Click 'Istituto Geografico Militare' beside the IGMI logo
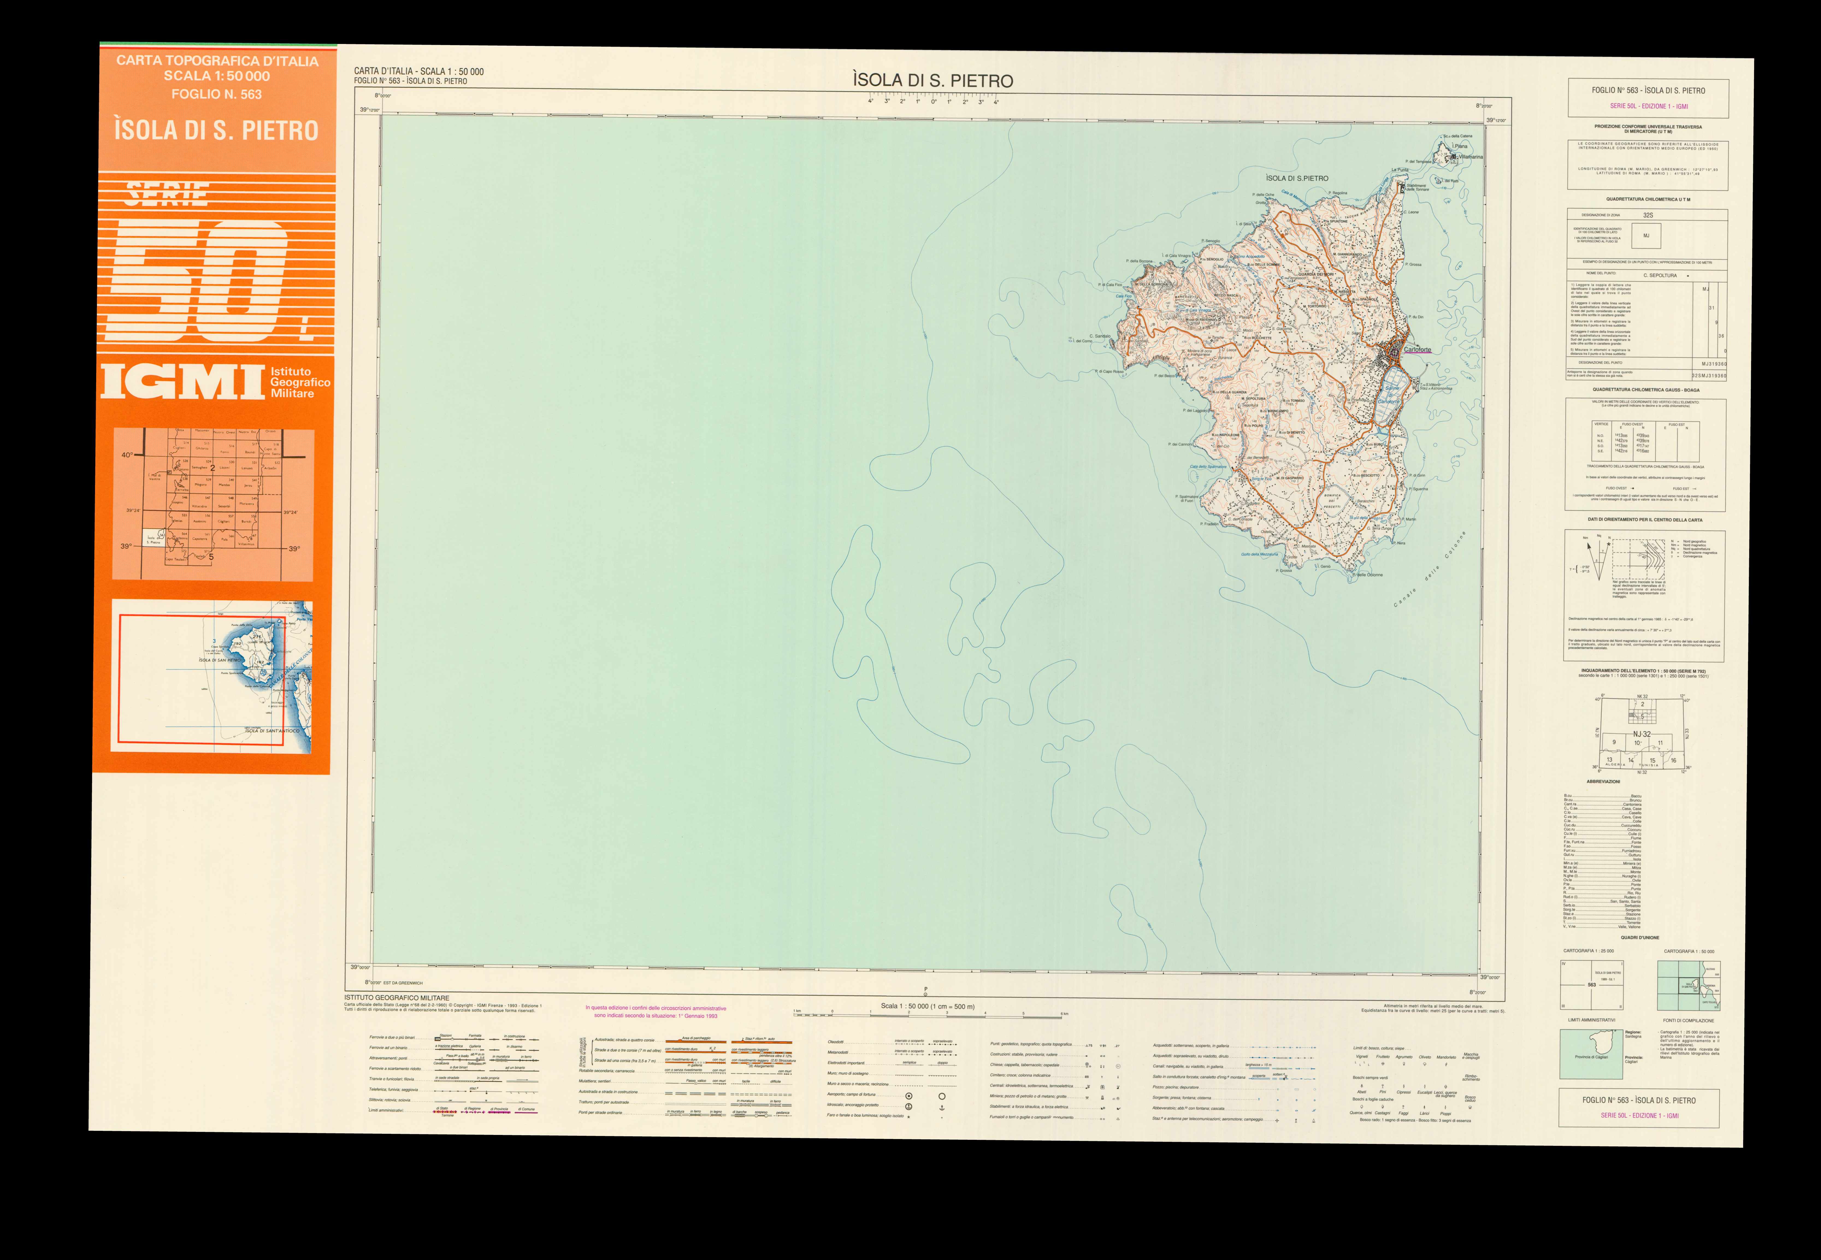The width and height of the screenshot is (1821, 1260). click(300, 382)
